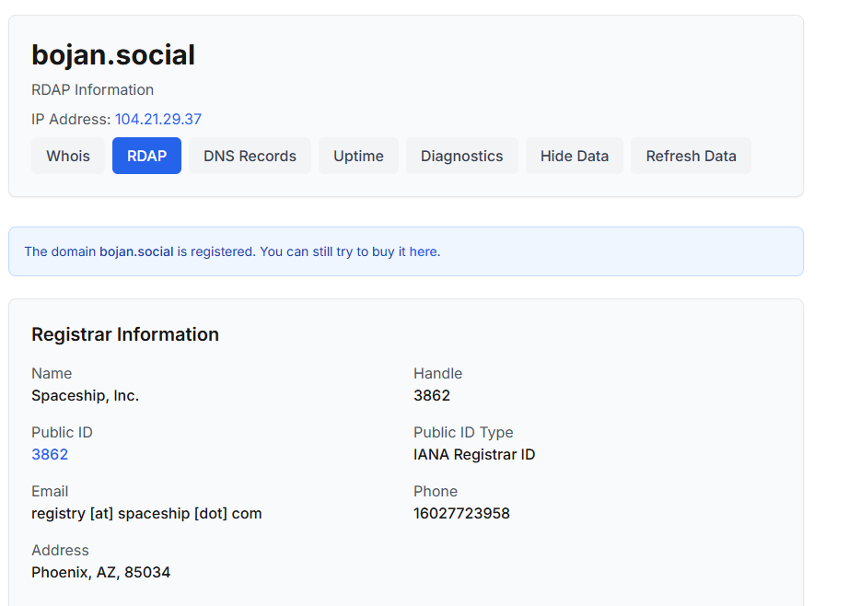Click the registrar email address text

pos(146,513)
